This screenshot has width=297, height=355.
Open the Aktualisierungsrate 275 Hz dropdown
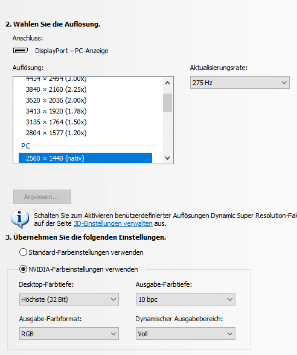240,83
